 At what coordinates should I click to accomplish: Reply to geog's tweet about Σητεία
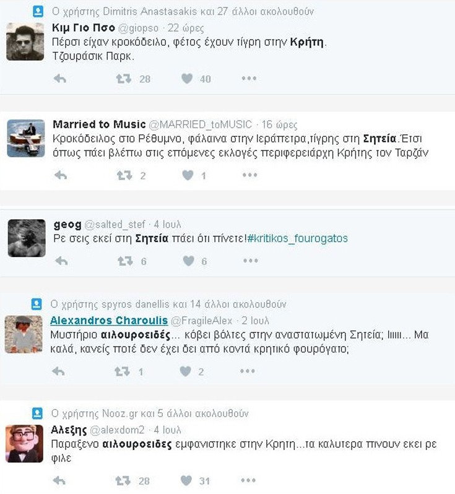pyautogui.click(x=60, y=261)
